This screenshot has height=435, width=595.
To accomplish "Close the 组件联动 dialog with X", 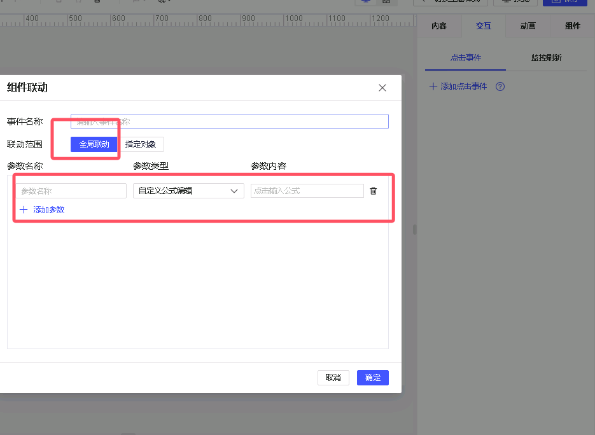I will coord(382,88).
